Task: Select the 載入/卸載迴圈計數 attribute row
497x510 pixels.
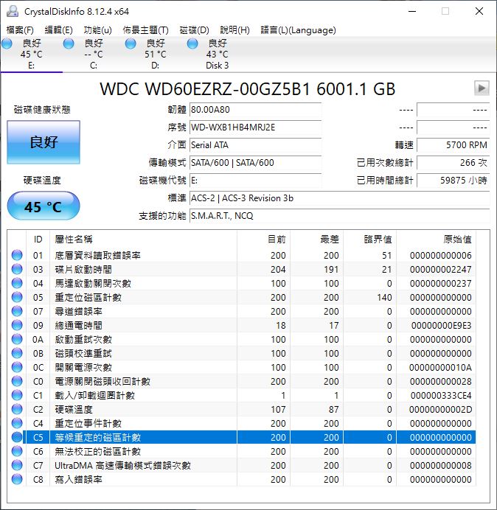Action: click(x=242, y=395)
